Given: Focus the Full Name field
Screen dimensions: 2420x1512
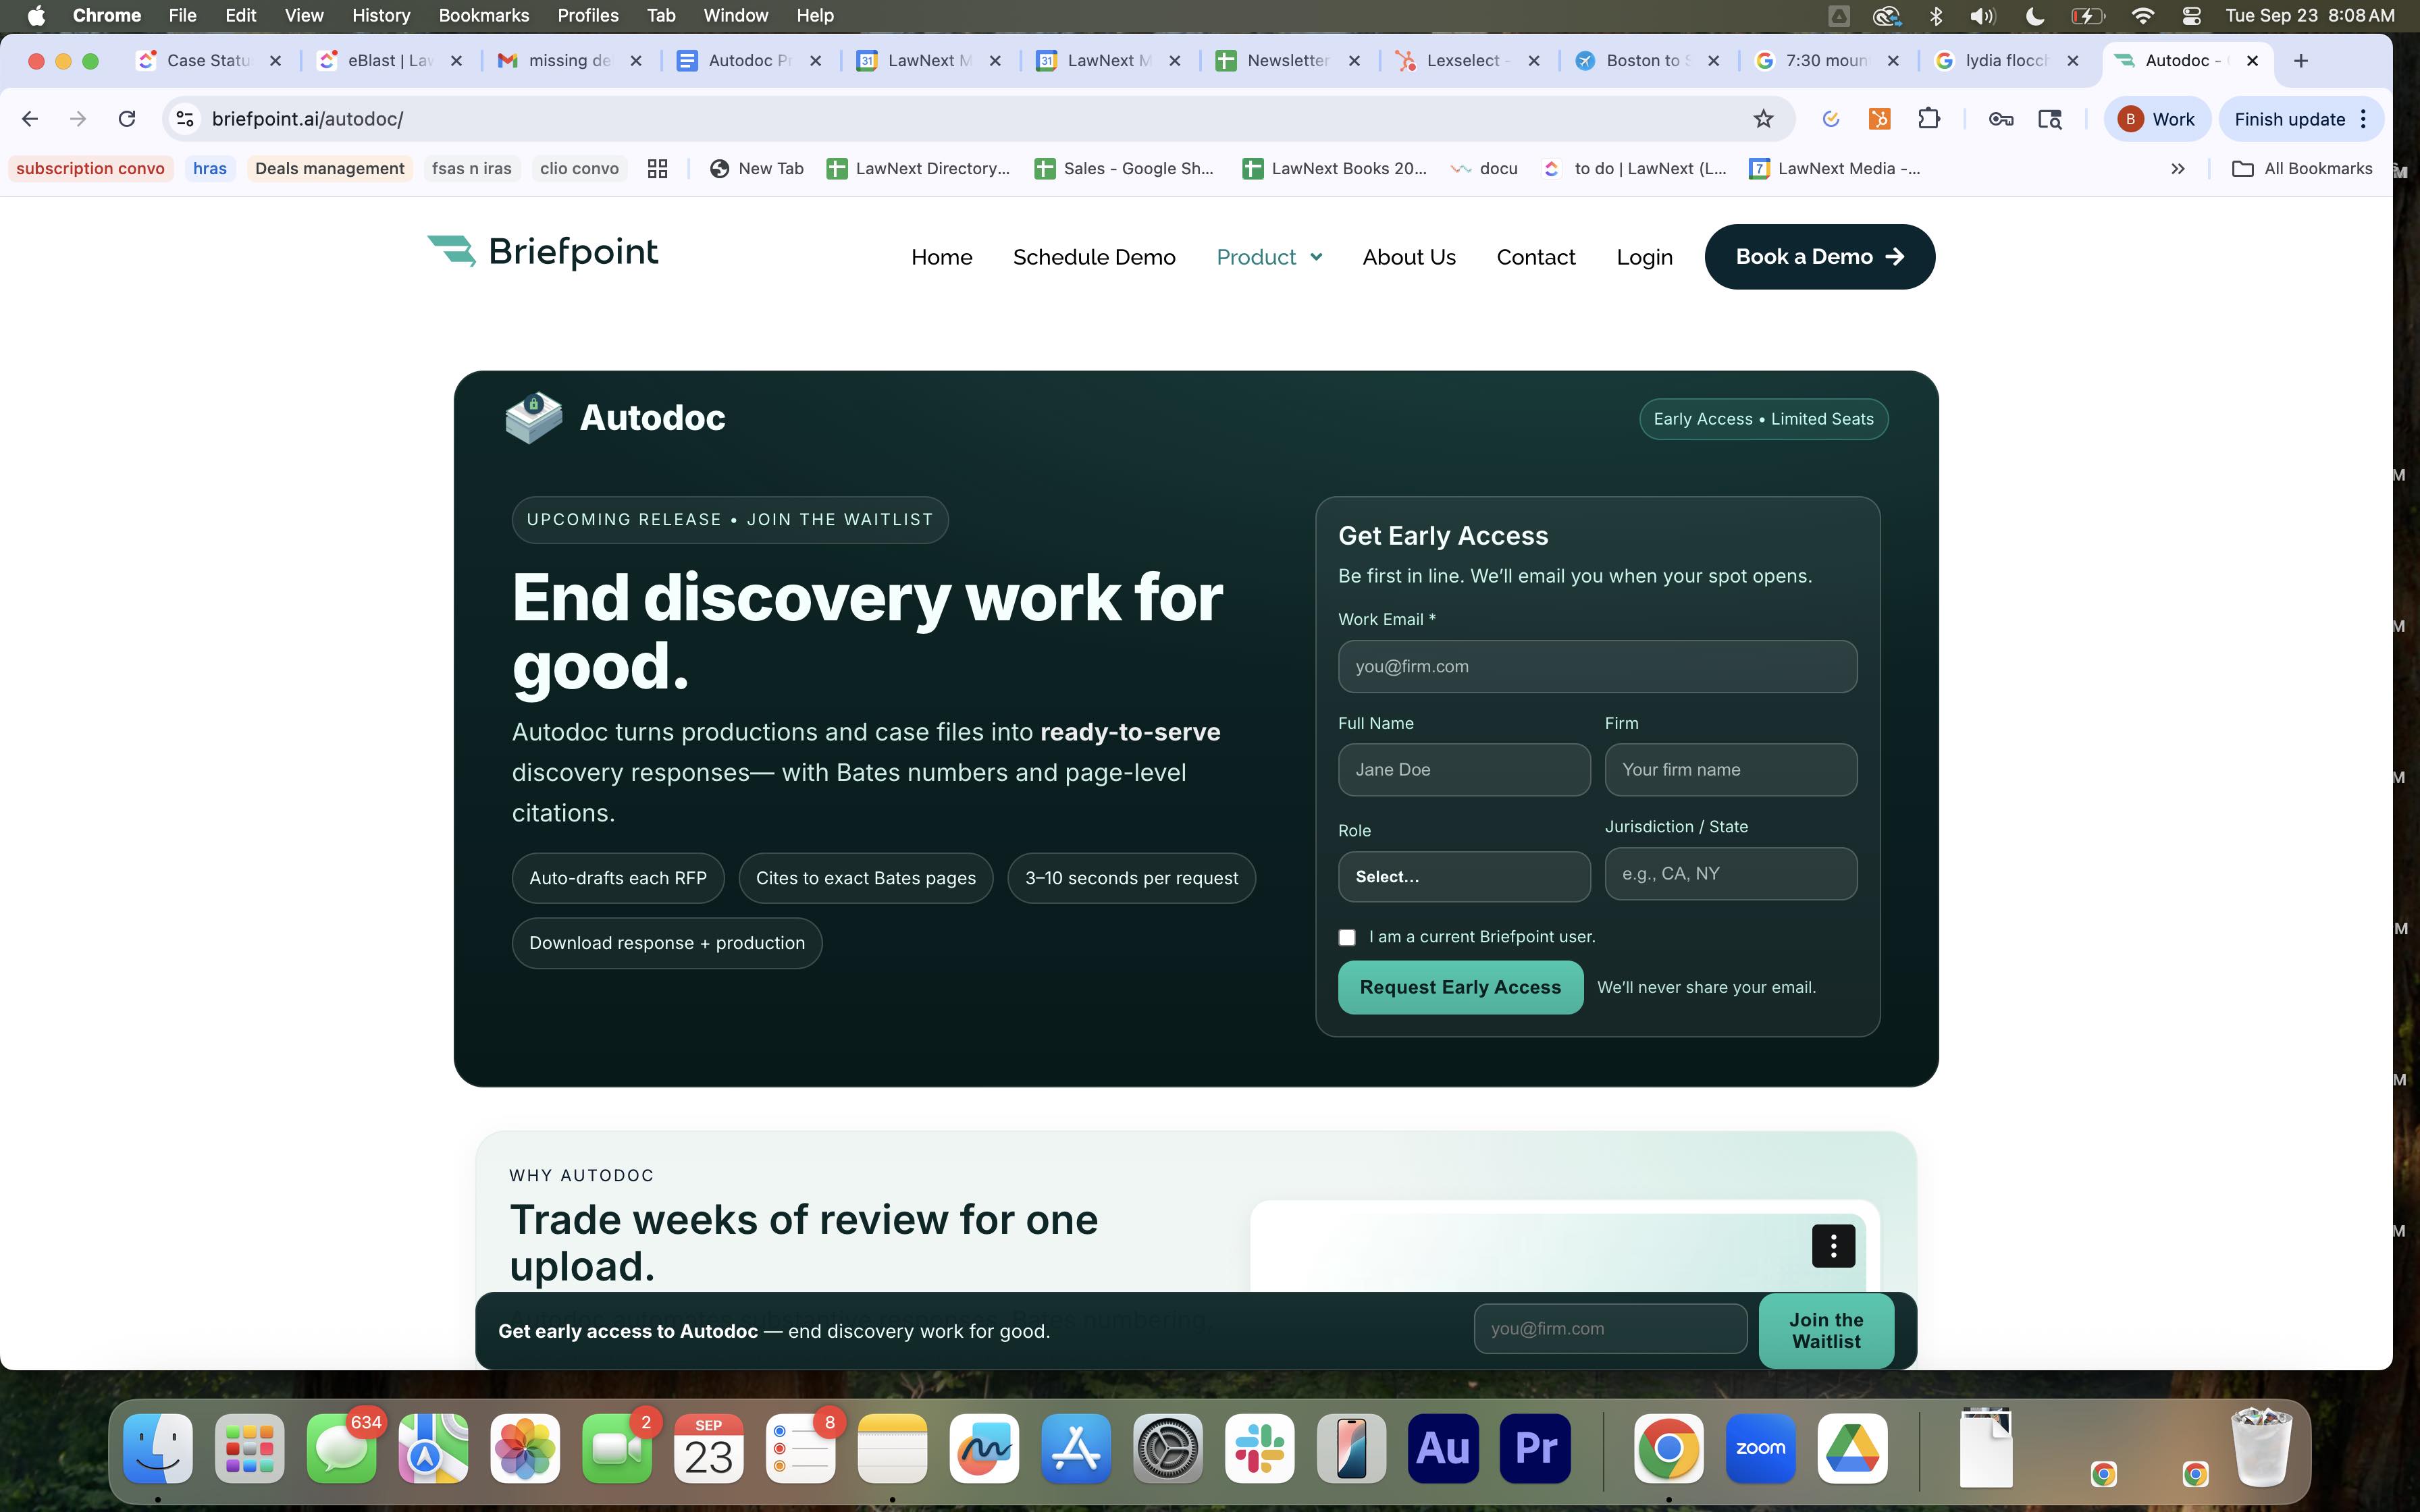Looking at the screenshot, I should [1464, 770].
